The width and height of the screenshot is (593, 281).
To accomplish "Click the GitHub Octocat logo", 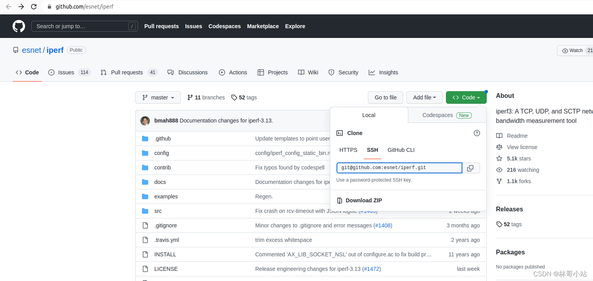I will [19, 26].
